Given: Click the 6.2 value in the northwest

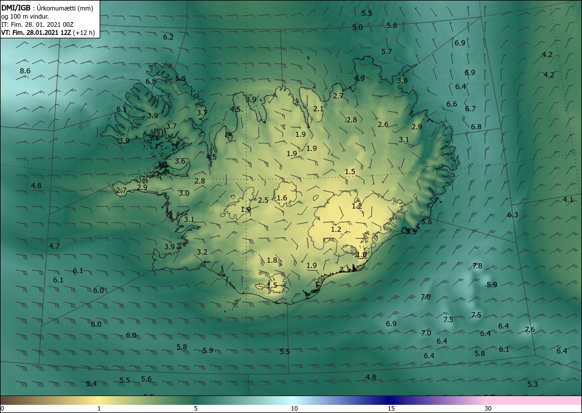Looking at the screenshot, I should 169,37.
